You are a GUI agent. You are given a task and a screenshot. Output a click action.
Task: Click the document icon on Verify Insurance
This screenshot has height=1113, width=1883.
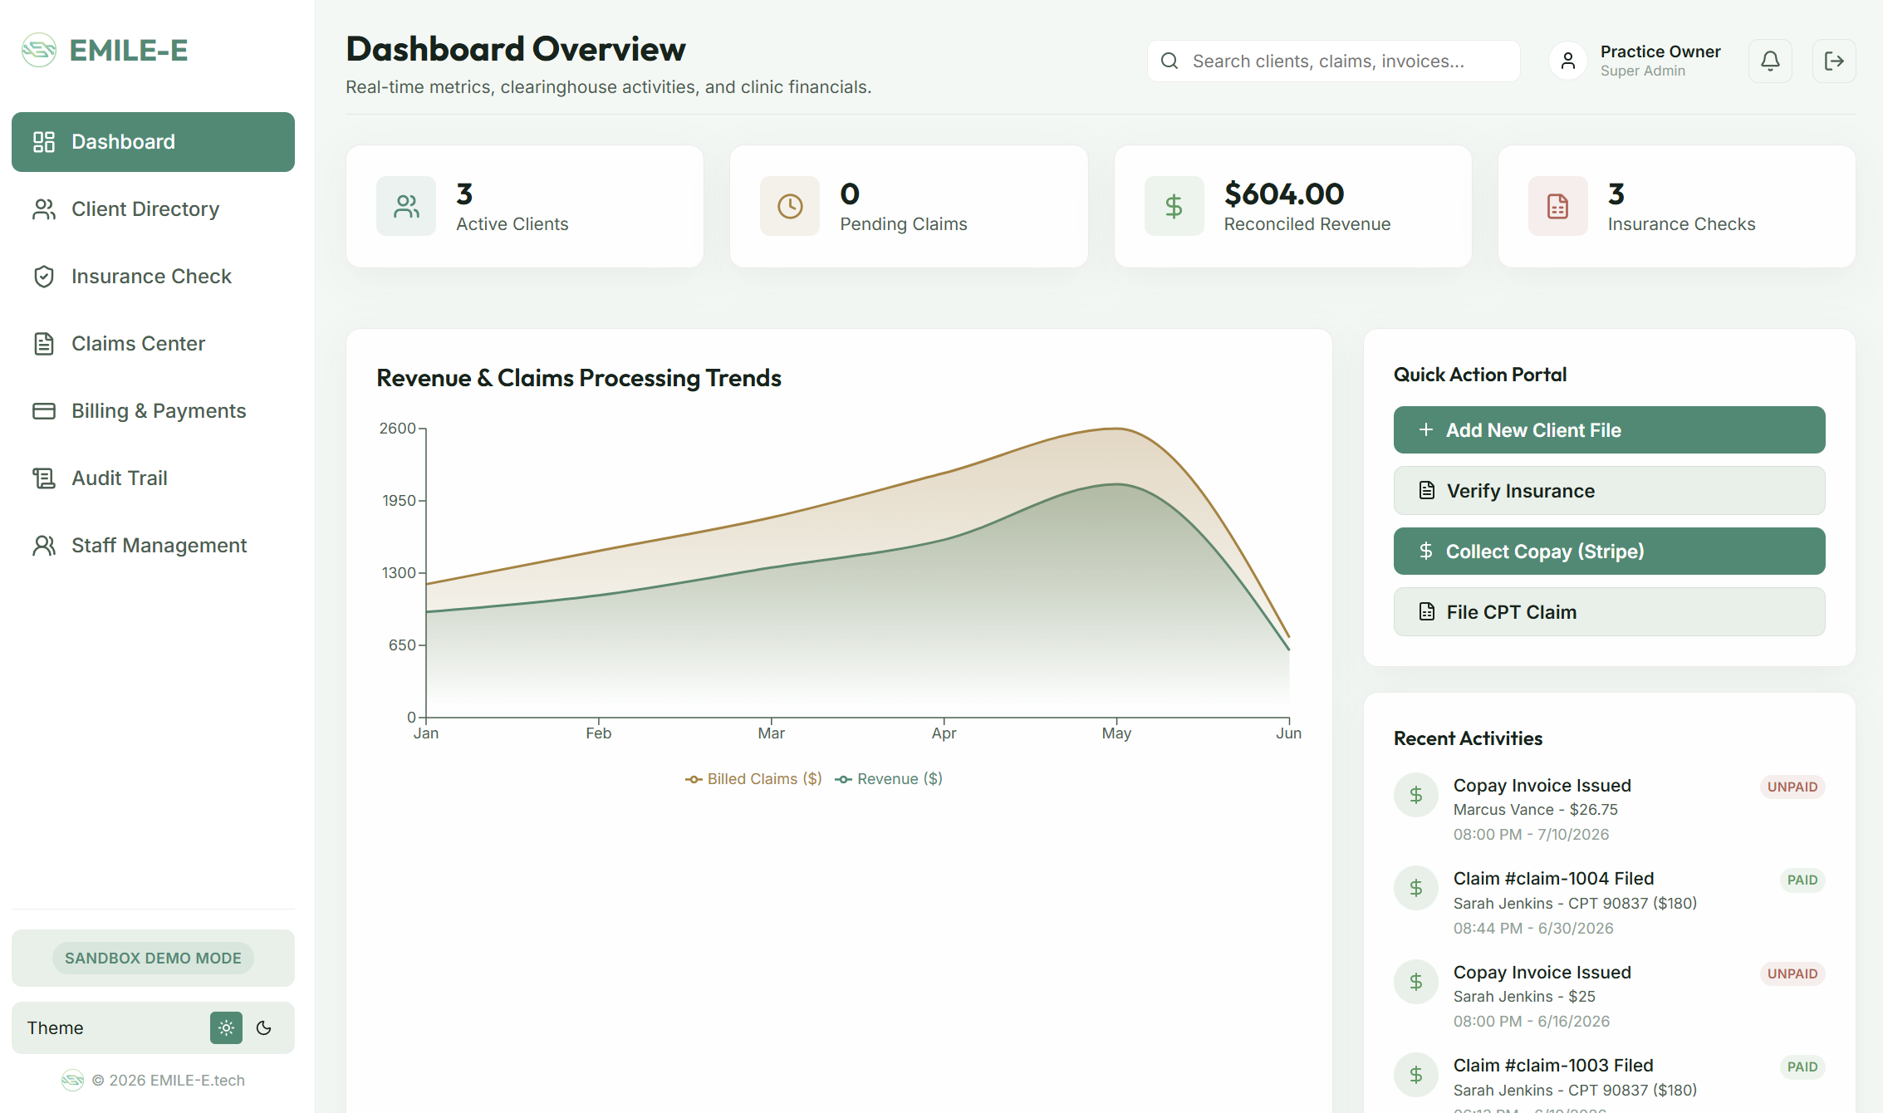(1427, 490)
